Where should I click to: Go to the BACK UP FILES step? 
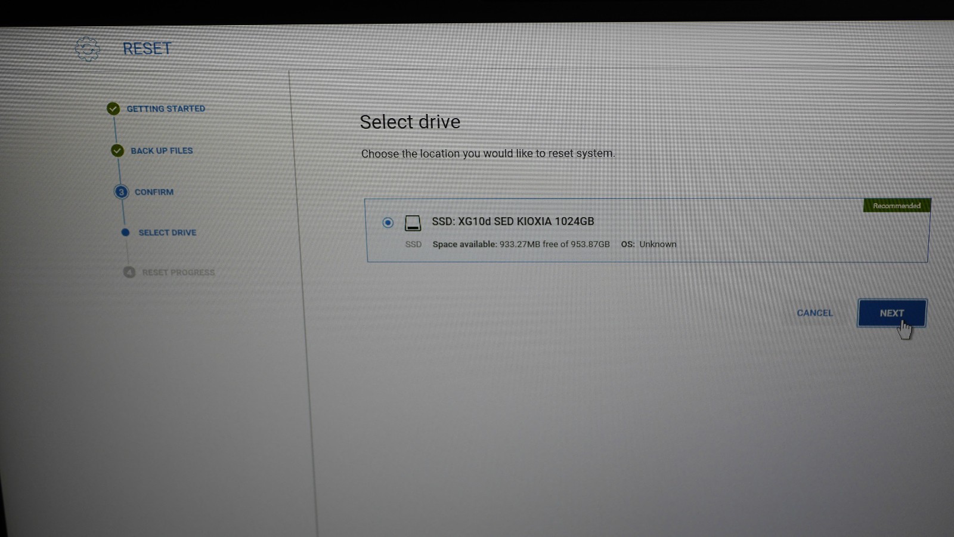(x=162, y=150)
